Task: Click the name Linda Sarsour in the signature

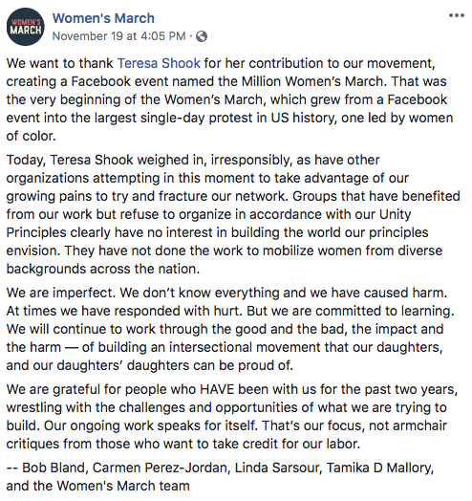Action: tap(276, 468)
